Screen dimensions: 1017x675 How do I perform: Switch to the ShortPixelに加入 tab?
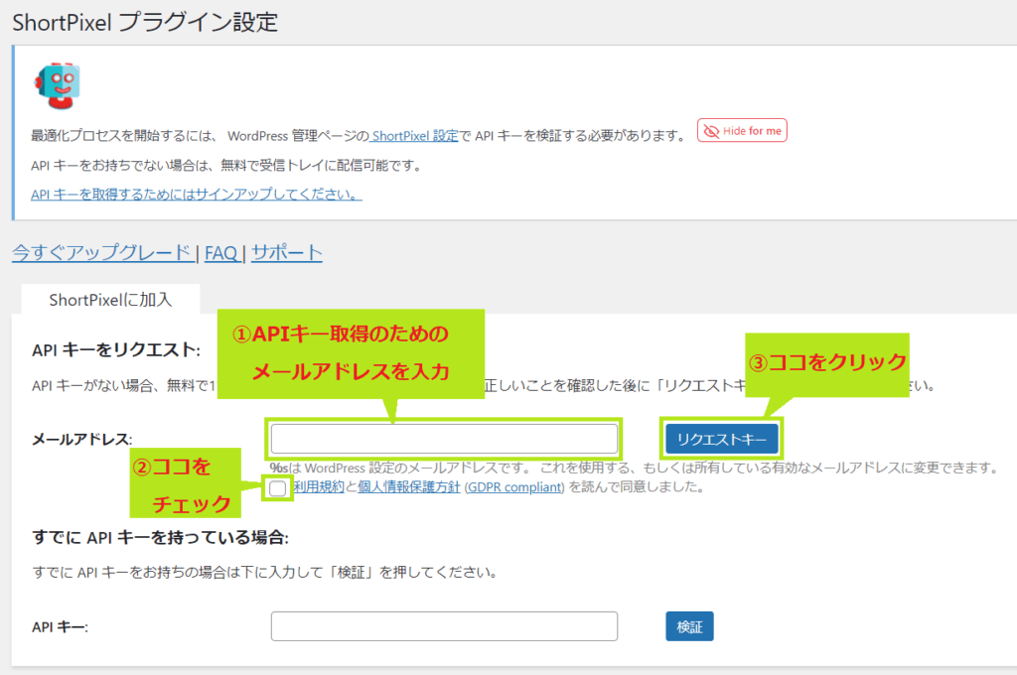(109, 298)
